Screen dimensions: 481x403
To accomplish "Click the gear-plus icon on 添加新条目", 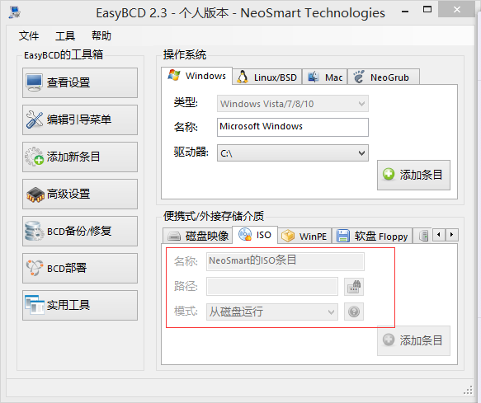I will pos(35,157).
